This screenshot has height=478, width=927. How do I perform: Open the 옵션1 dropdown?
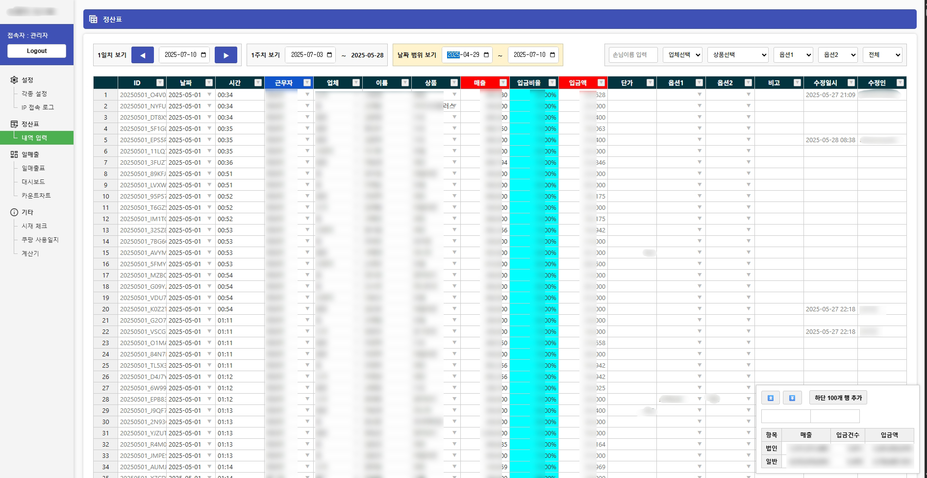pos(793,54)
